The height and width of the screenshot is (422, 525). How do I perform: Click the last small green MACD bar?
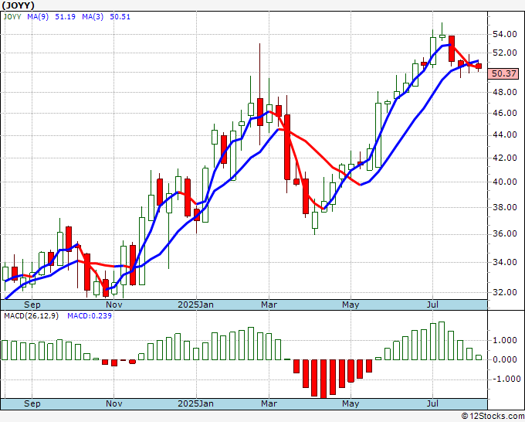[479, 357]
